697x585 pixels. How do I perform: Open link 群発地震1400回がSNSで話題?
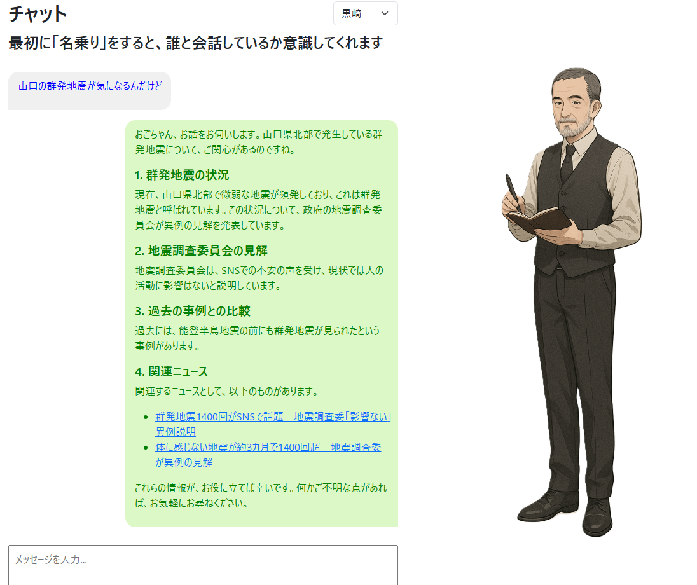click(x=273, y=424)
